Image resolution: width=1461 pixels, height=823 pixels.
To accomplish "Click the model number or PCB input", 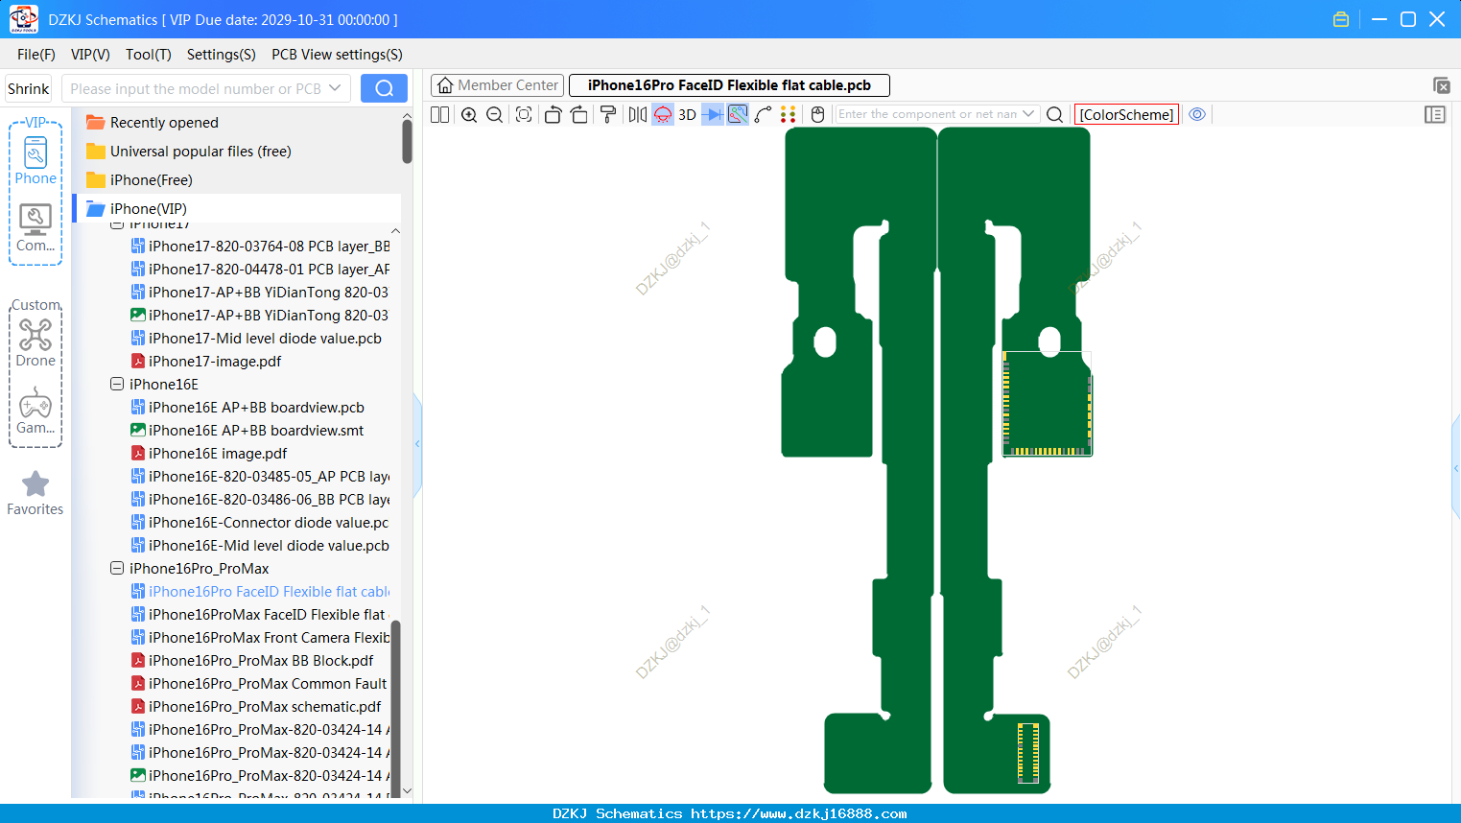I will coord(196,88).
